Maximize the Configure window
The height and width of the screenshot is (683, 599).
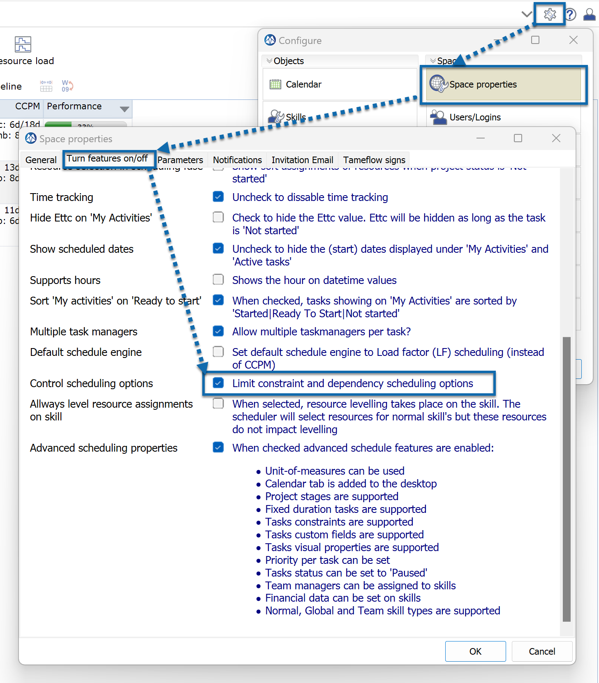tap(535, 40)
